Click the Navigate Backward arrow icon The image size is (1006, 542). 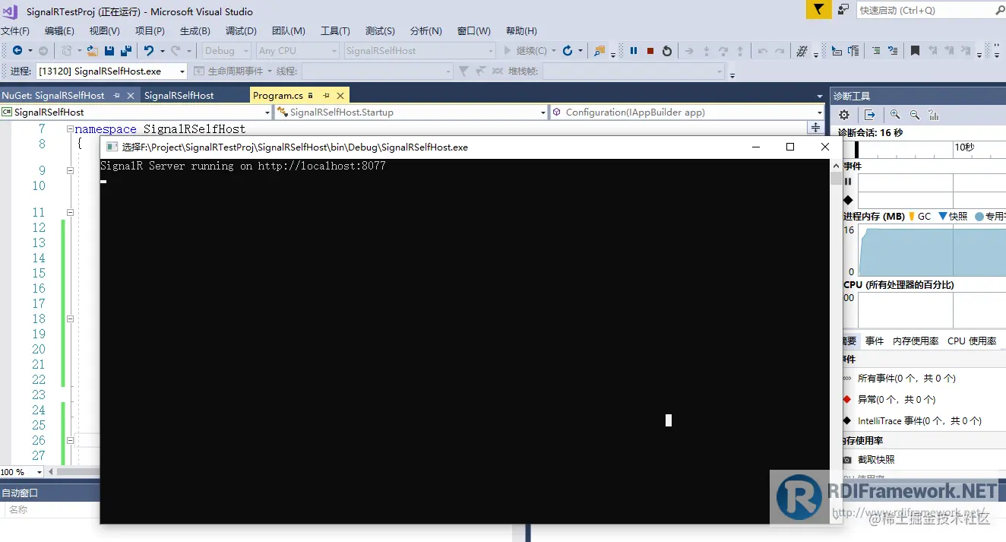click(17, 51)
